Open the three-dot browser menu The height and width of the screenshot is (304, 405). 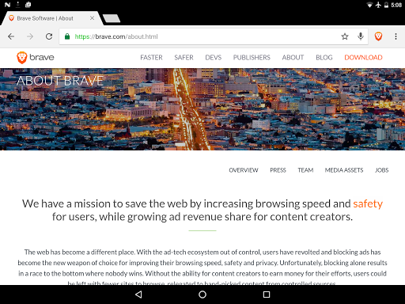[396, 36]
